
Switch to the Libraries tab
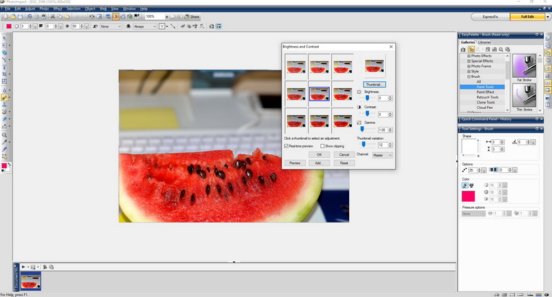tap(485, 42)
